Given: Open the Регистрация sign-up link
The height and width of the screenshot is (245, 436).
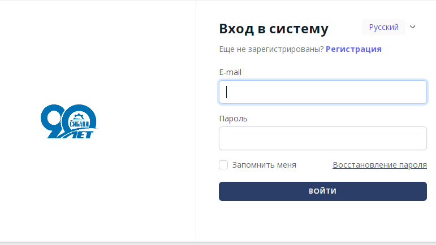Looking at the screenshot, I should (x=353, y=49).
